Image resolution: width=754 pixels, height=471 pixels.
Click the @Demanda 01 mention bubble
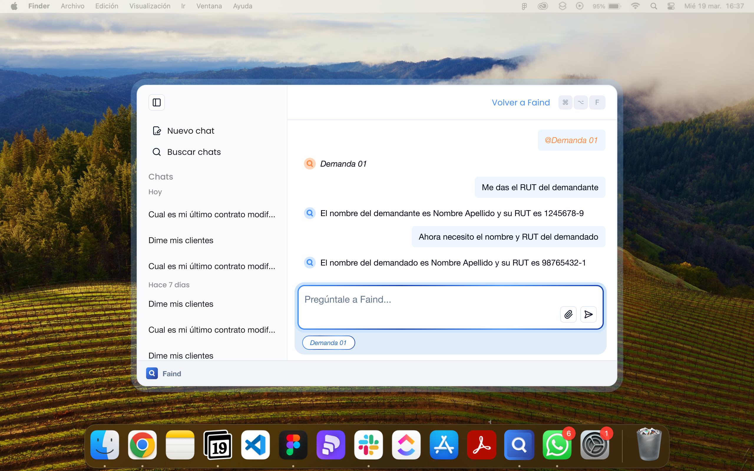click(571, 140)
